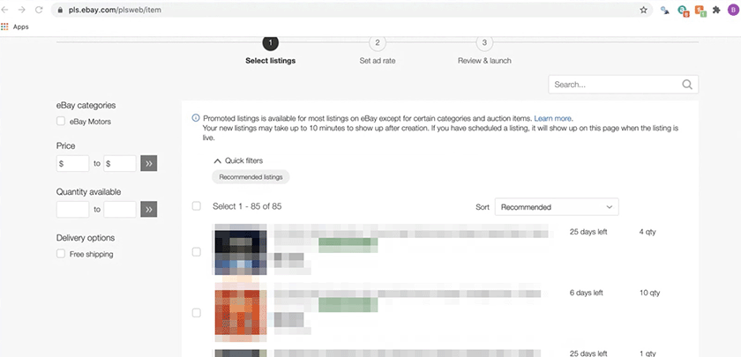Click the '25 days left' text of 4 qty listing
Viewport: 741px width, 357px height.
(x=588, y=232)
